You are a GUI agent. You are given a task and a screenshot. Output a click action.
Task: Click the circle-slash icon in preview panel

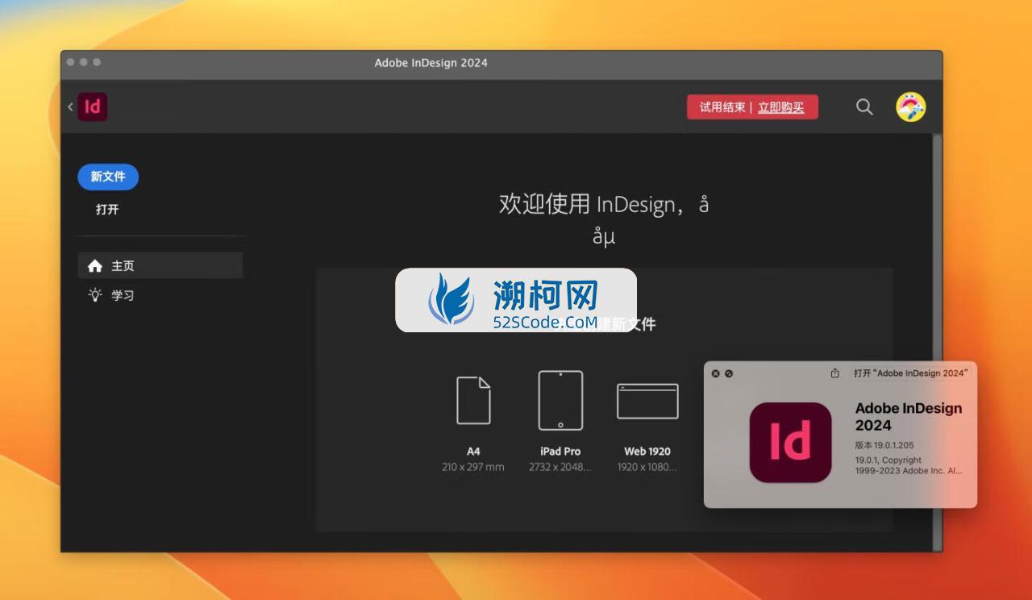click(729, 373)
